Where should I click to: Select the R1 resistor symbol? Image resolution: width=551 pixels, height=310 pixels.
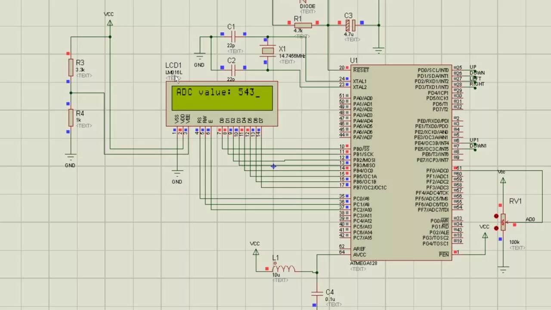click(x=303, y=25)
